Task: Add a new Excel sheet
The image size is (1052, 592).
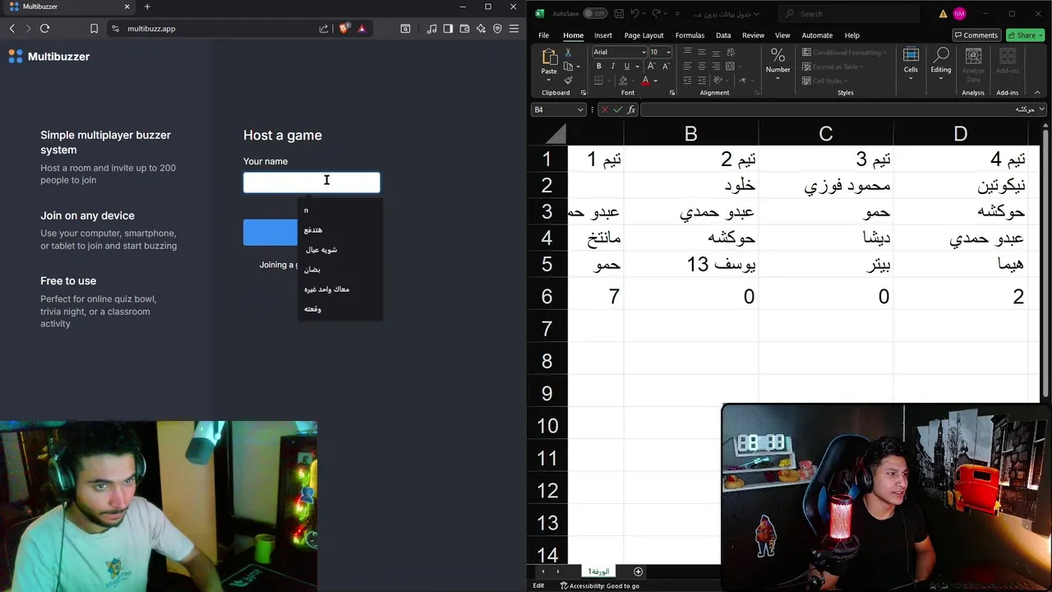Action: click(638, 571)
